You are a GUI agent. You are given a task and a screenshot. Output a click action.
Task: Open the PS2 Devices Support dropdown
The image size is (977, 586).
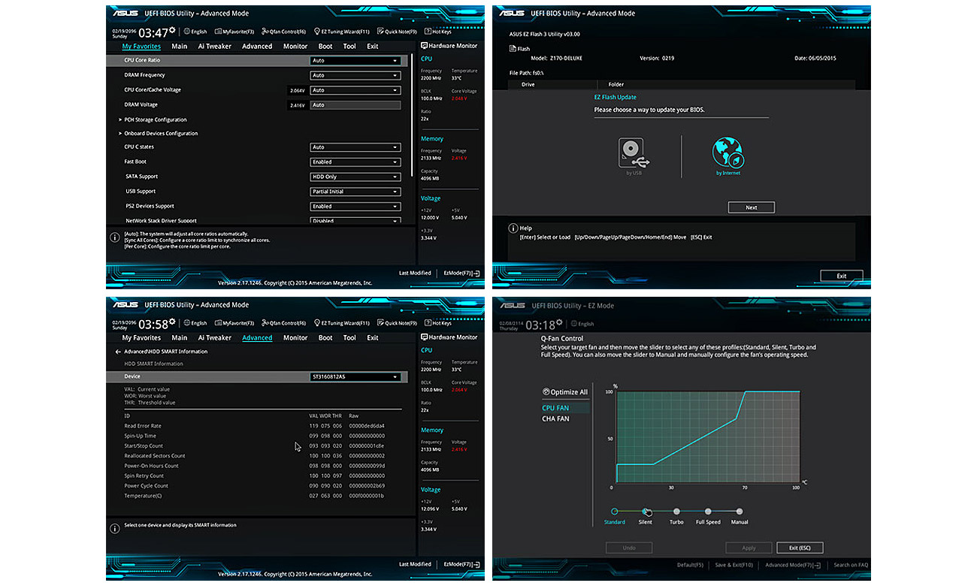[x=355, y=206]
